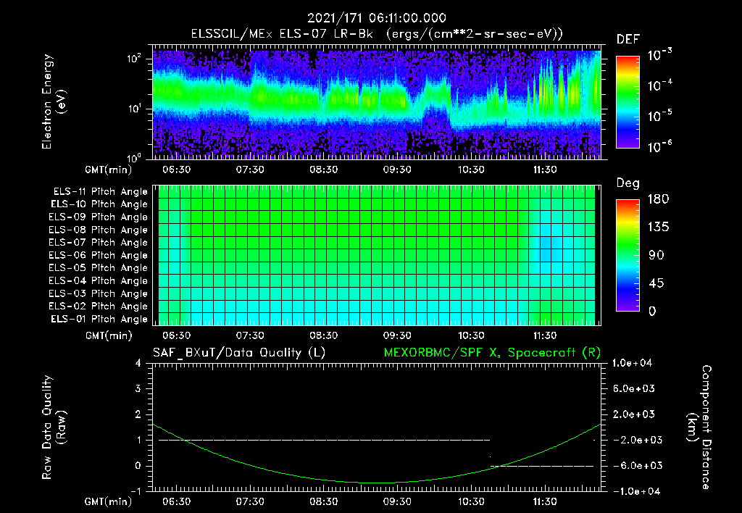Select the ELS-01 Pitch Angle row label
This screenshot has height=513, width=742.
tap(99, 319)
